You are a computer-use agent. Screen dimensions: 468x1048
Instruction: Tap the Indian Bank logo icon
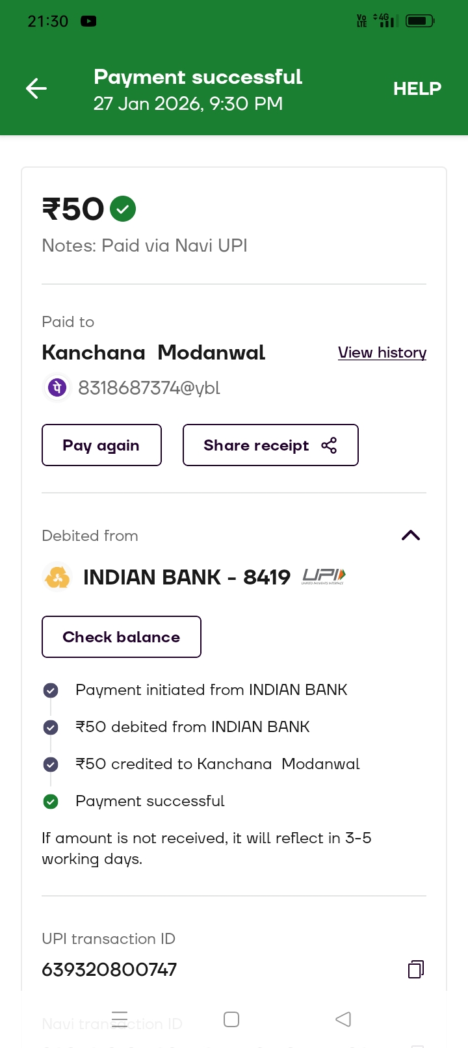57,577
